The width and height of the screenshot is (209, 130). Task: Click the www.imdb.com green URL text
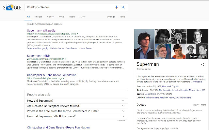click(45, 59)
